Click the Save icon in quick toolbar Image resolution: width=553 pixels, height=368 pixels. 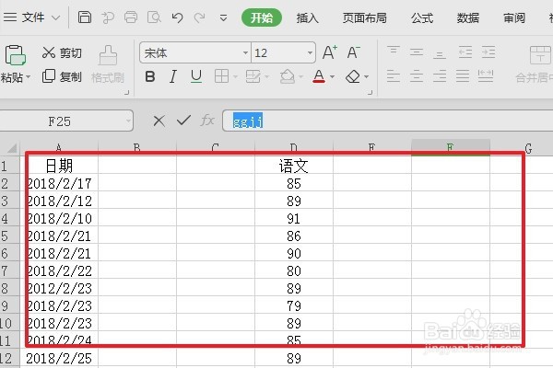[84, 17]
